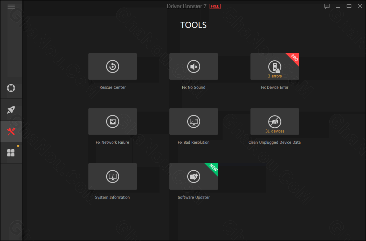The image size is (366, 241).
Task: Click the Fix No Sound label
Action: 194,87
